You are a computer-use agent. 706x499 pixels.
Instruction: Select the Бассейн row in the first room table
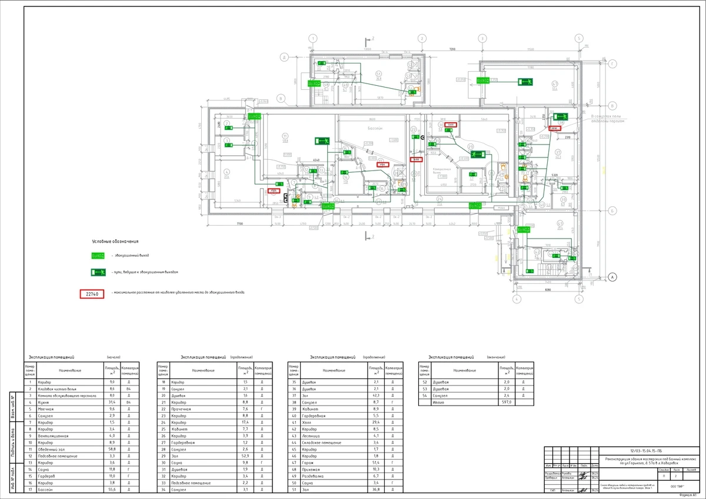click(x=82, y=490)
